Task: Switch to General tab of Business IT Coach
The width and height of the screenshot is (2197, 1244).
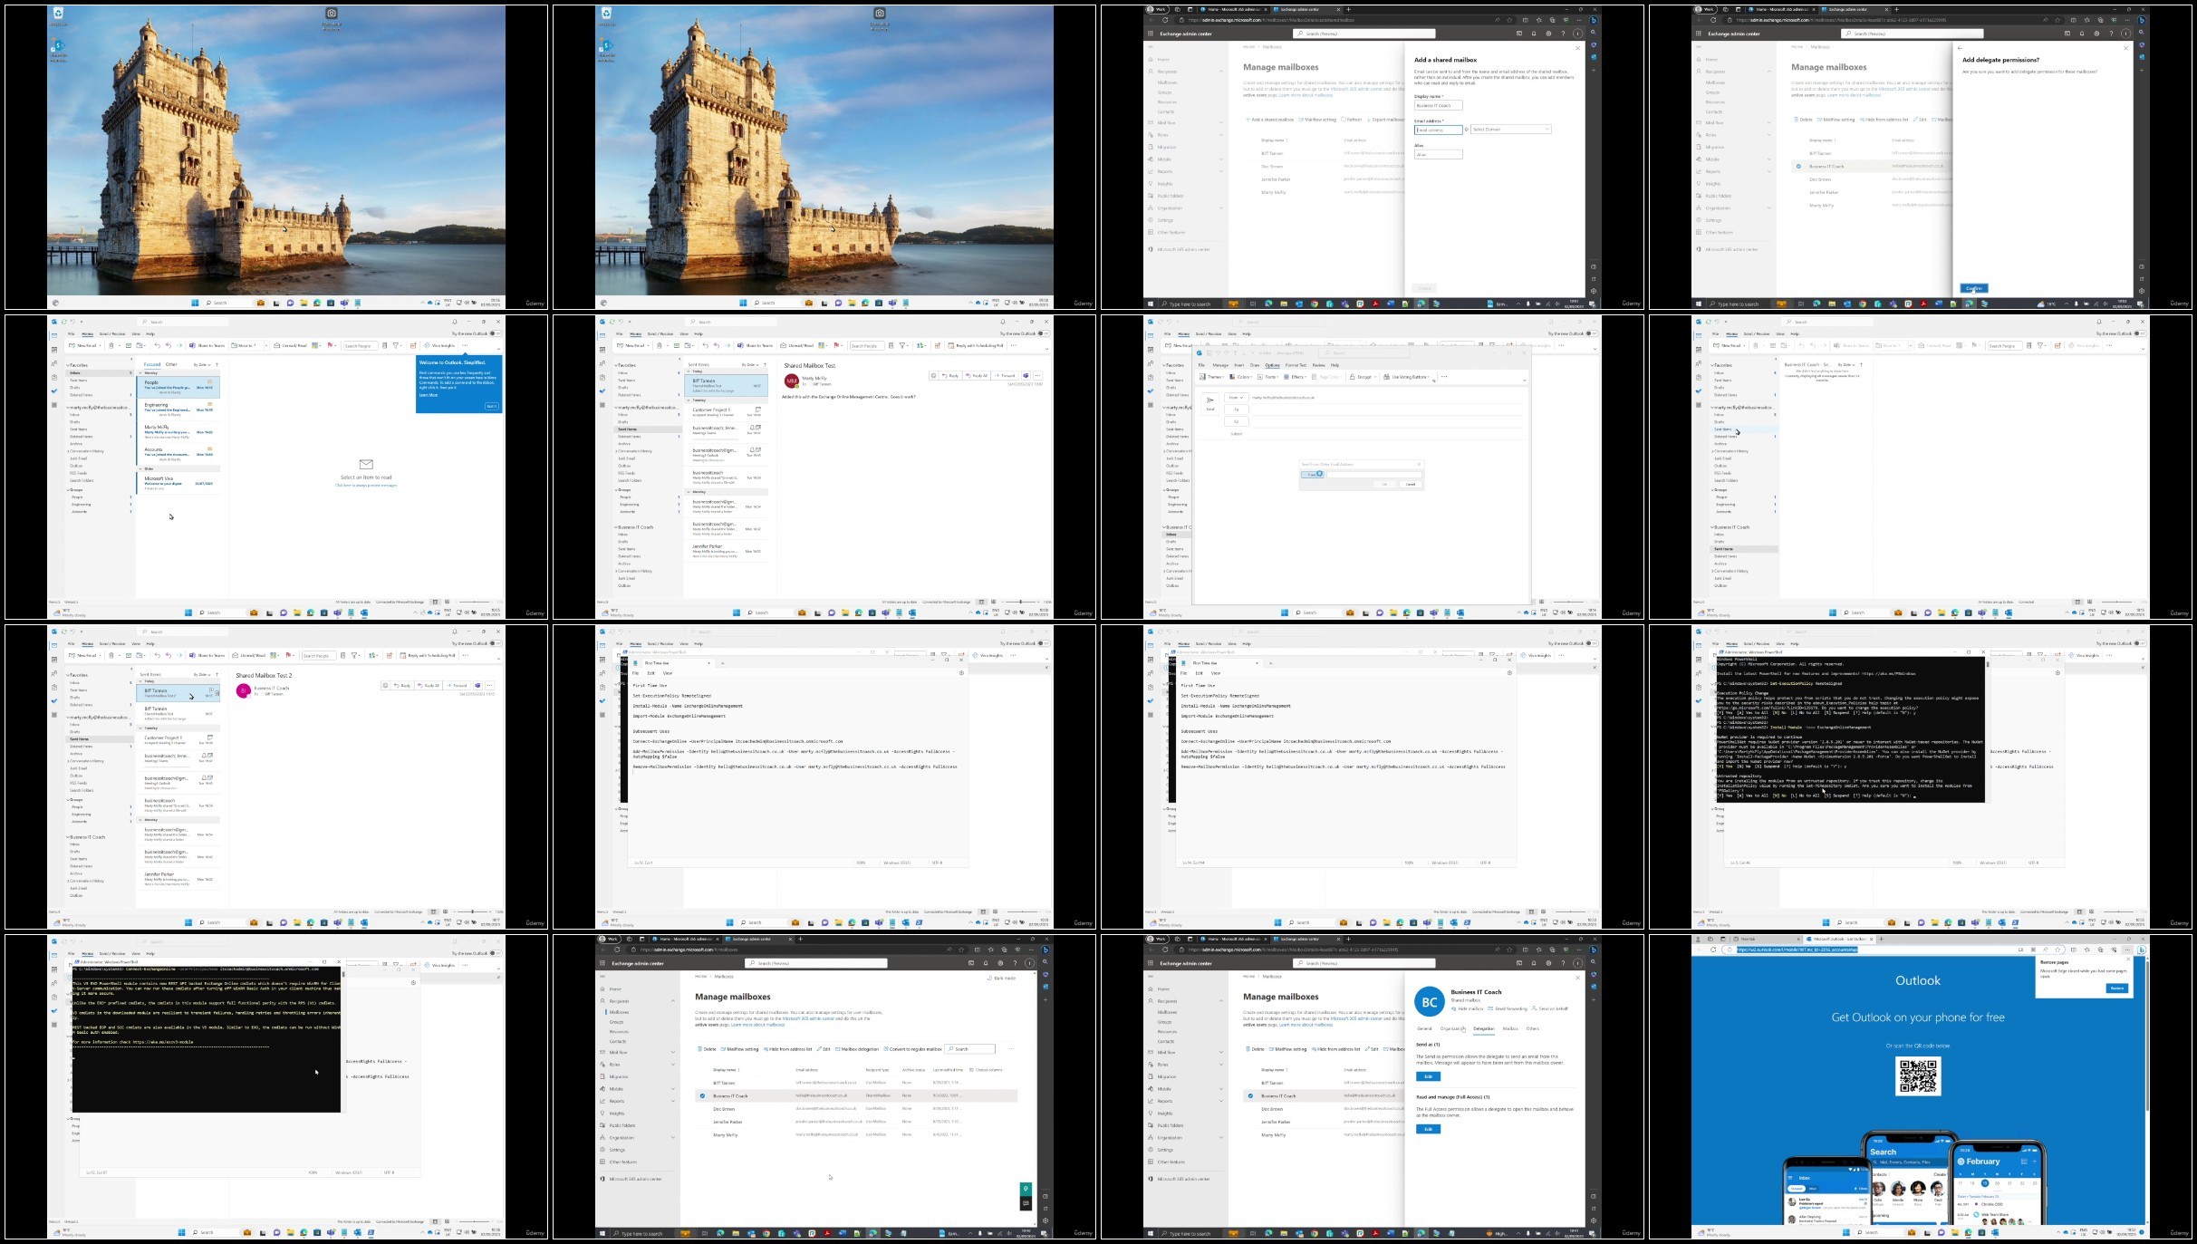Action: 1424,1028
